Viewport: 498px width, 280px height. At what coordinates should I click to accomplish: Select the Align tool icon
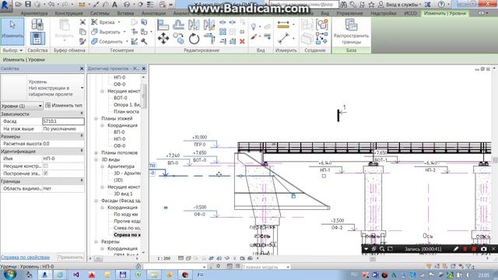[x=163, y=24]
